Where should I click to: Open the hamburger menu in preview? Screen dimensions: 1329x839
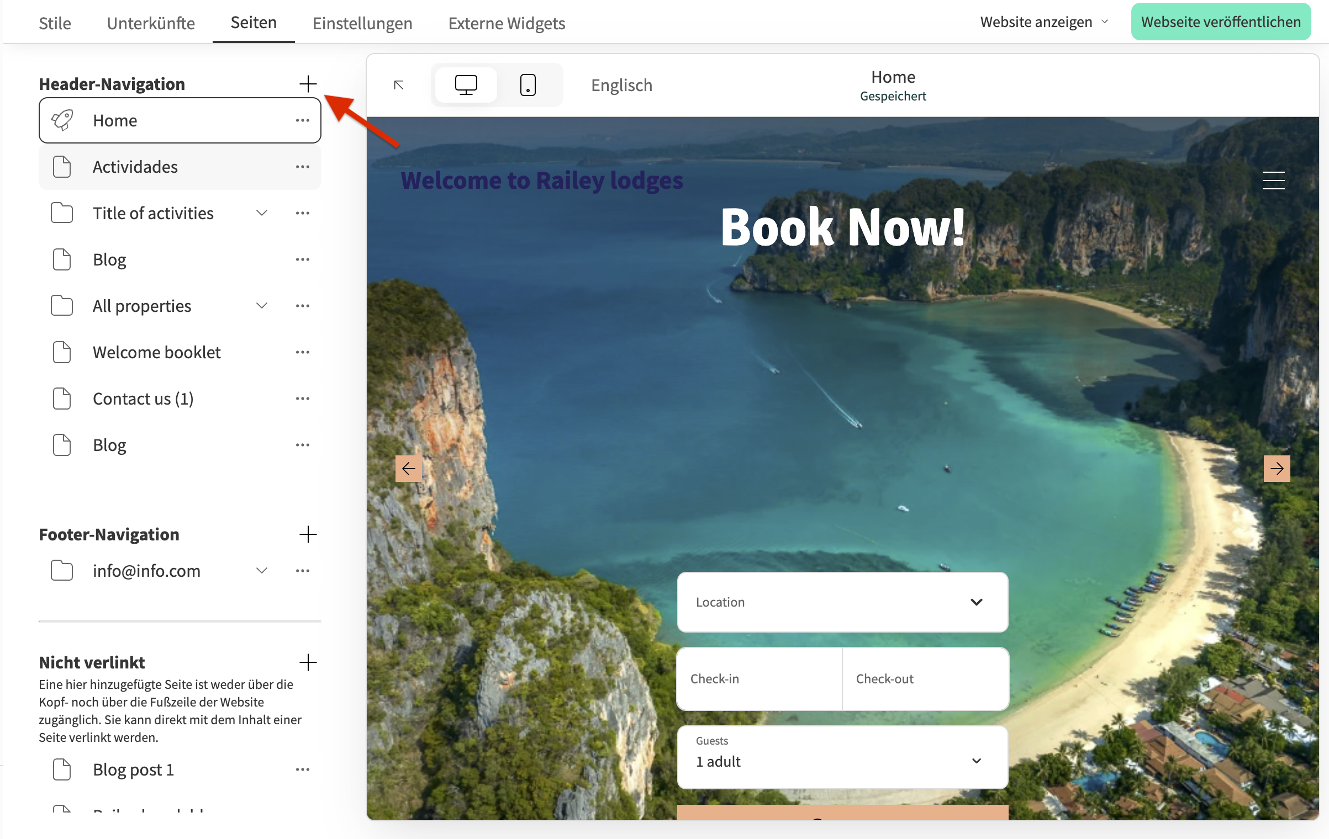1273,180
